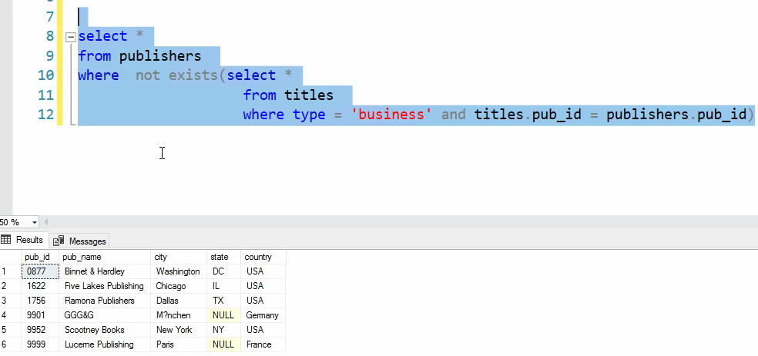Switch to the Messages tab
Screen dimensions: 758x356
point(79,241)
